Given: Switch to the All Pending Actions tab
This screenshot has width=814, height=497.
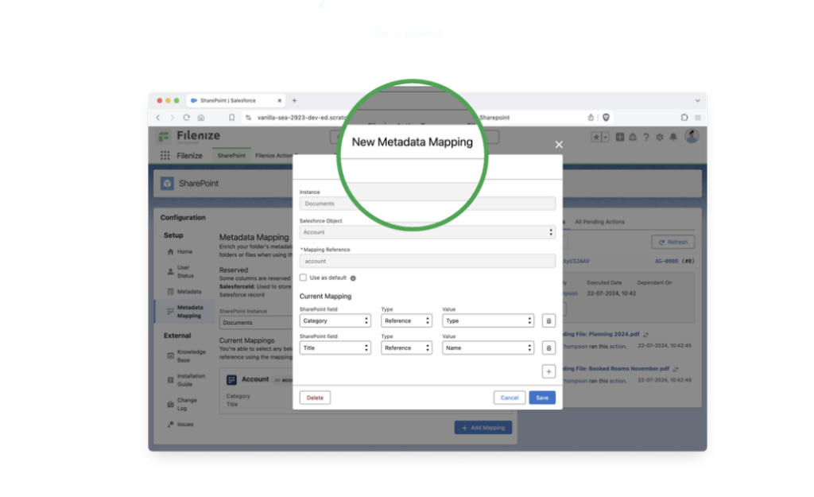Looking at the screenshot, I should [599, 222].
